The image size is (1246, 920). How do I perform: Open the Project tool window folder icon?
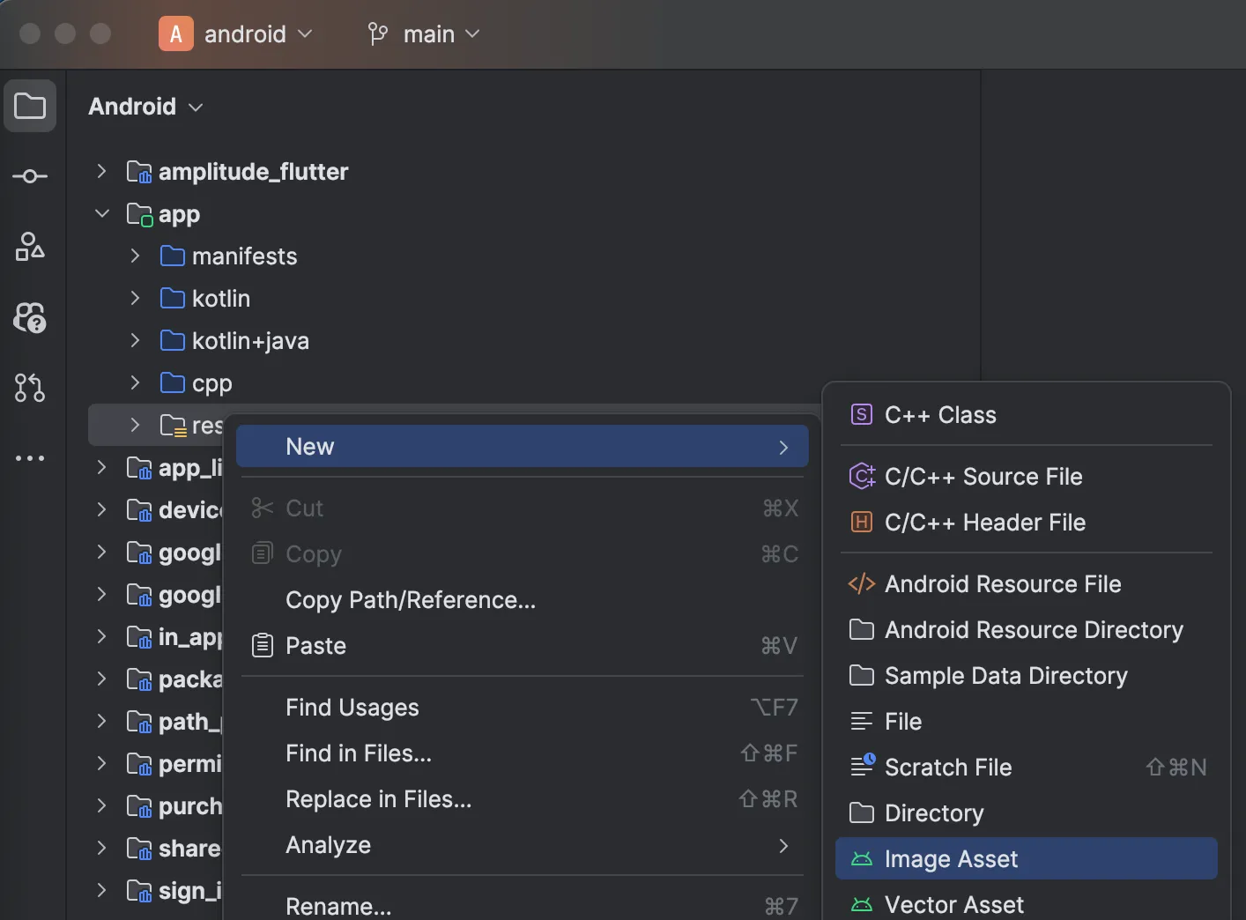click(x=30, y=107)
